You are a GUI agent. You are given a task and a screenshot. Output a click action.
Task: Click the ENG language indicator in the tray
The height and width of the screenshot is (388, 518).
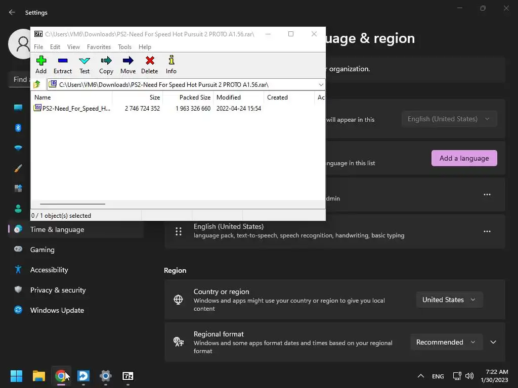438,376
